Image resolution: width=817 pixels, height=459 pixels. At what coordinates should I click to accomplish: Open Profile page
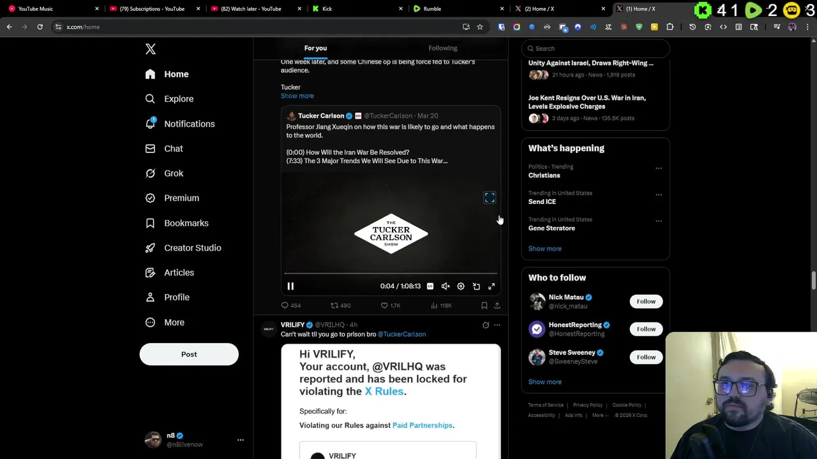167,297
